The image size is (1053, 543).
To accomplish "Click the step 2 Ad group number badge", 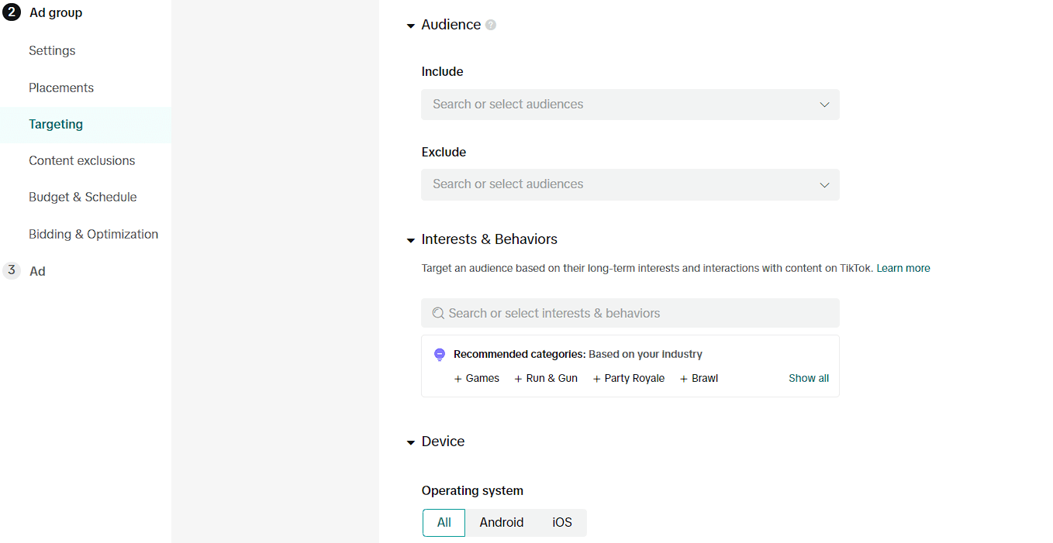I will 12,12.
